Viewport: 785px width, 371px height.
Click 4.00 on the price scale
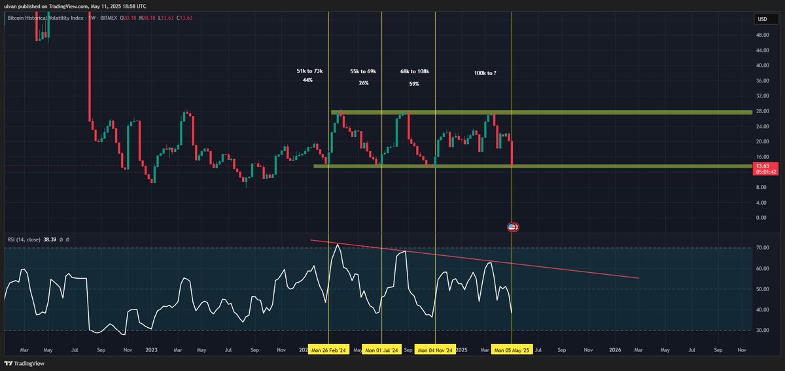tap(762, 202)
